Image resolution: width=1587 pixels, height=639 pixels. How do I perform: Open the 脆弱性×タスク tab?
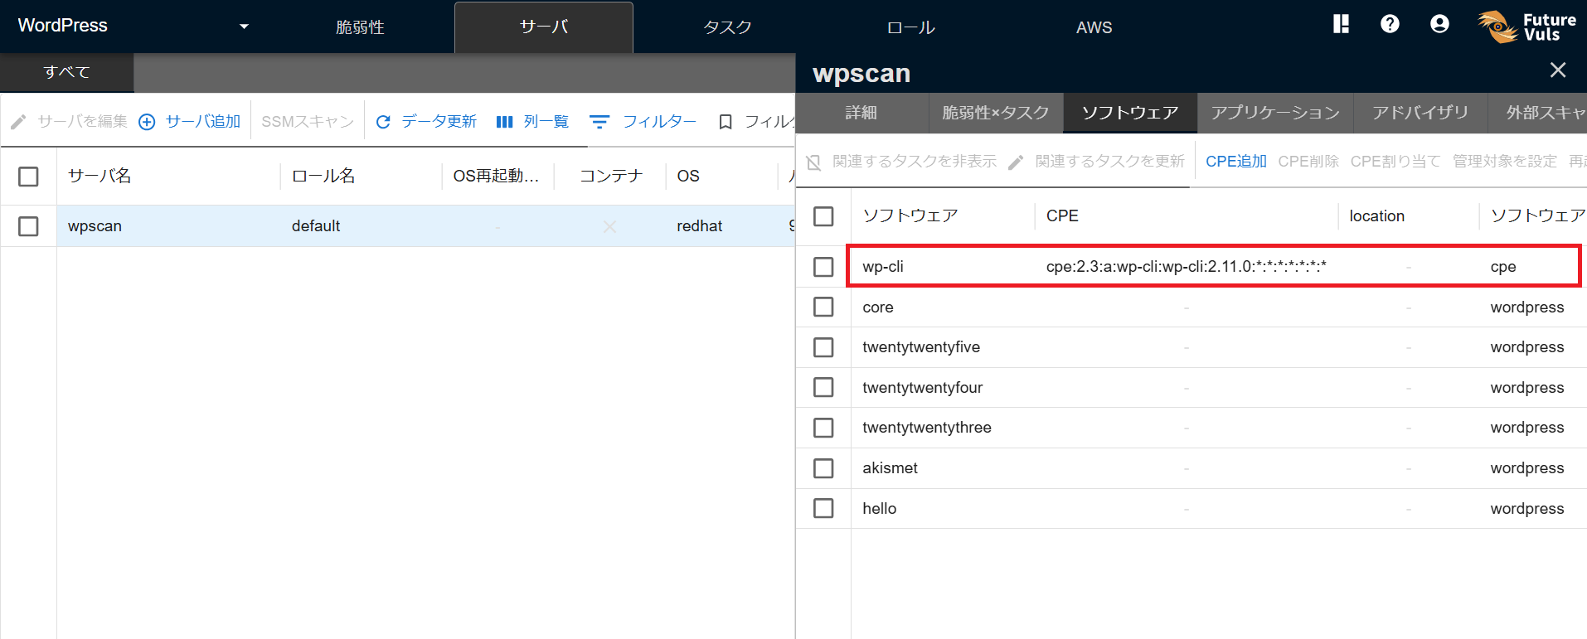[995, 113]
